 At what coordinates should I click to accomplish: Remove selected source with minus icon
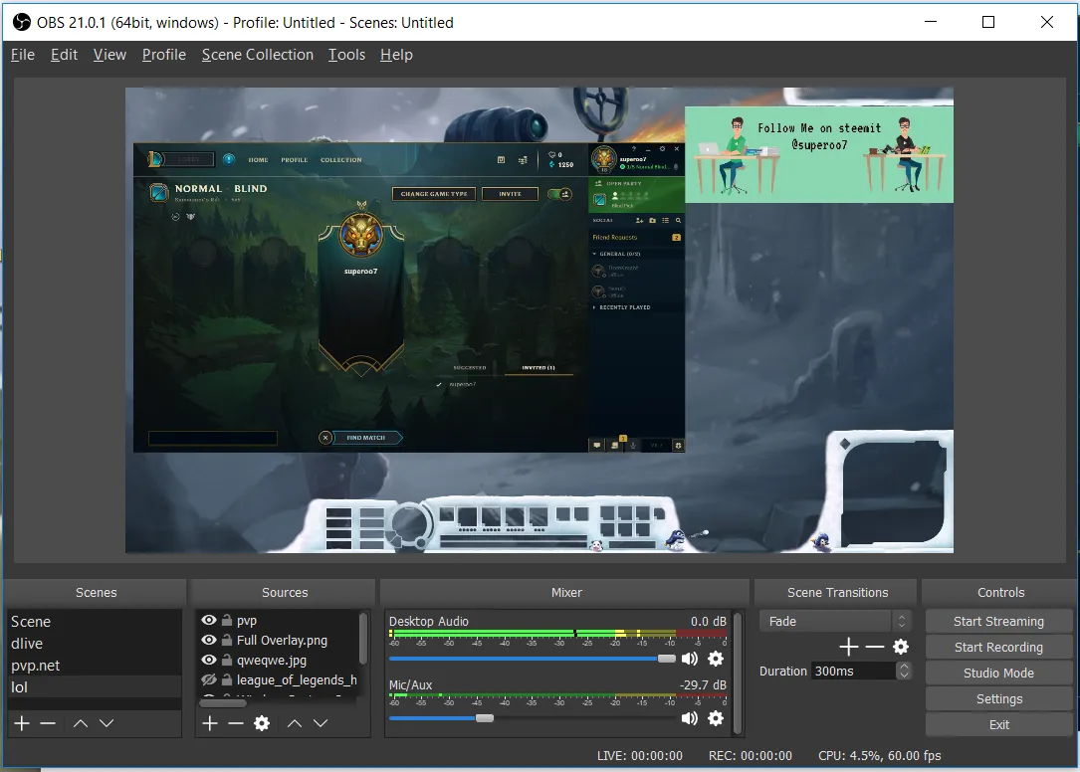[x=236, y=723]
